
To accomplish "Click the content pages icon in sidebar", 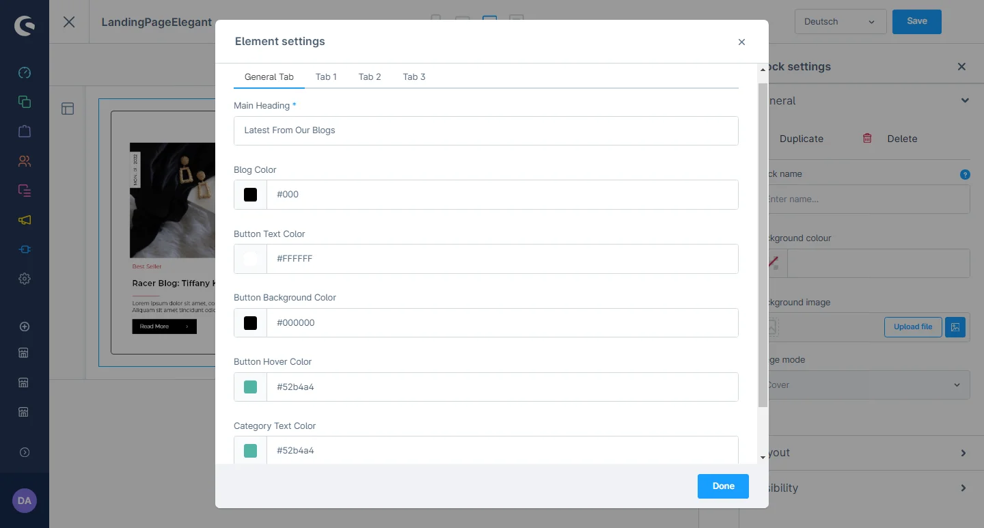I will pos(25,102).
